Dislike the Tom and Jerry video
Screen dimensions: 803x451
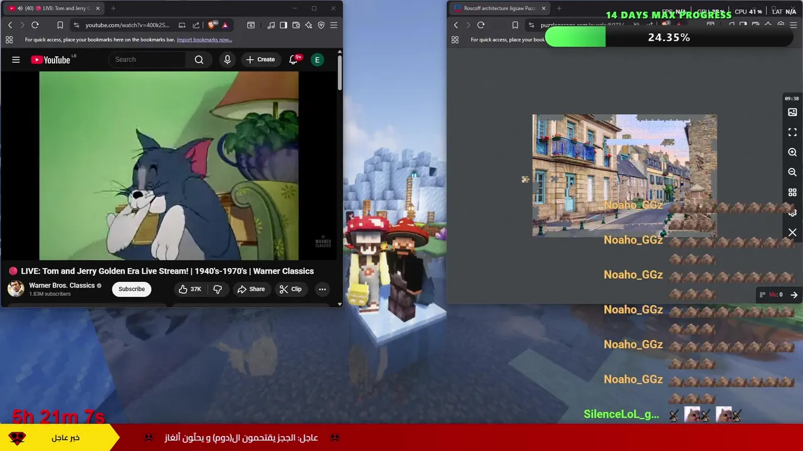218,289
